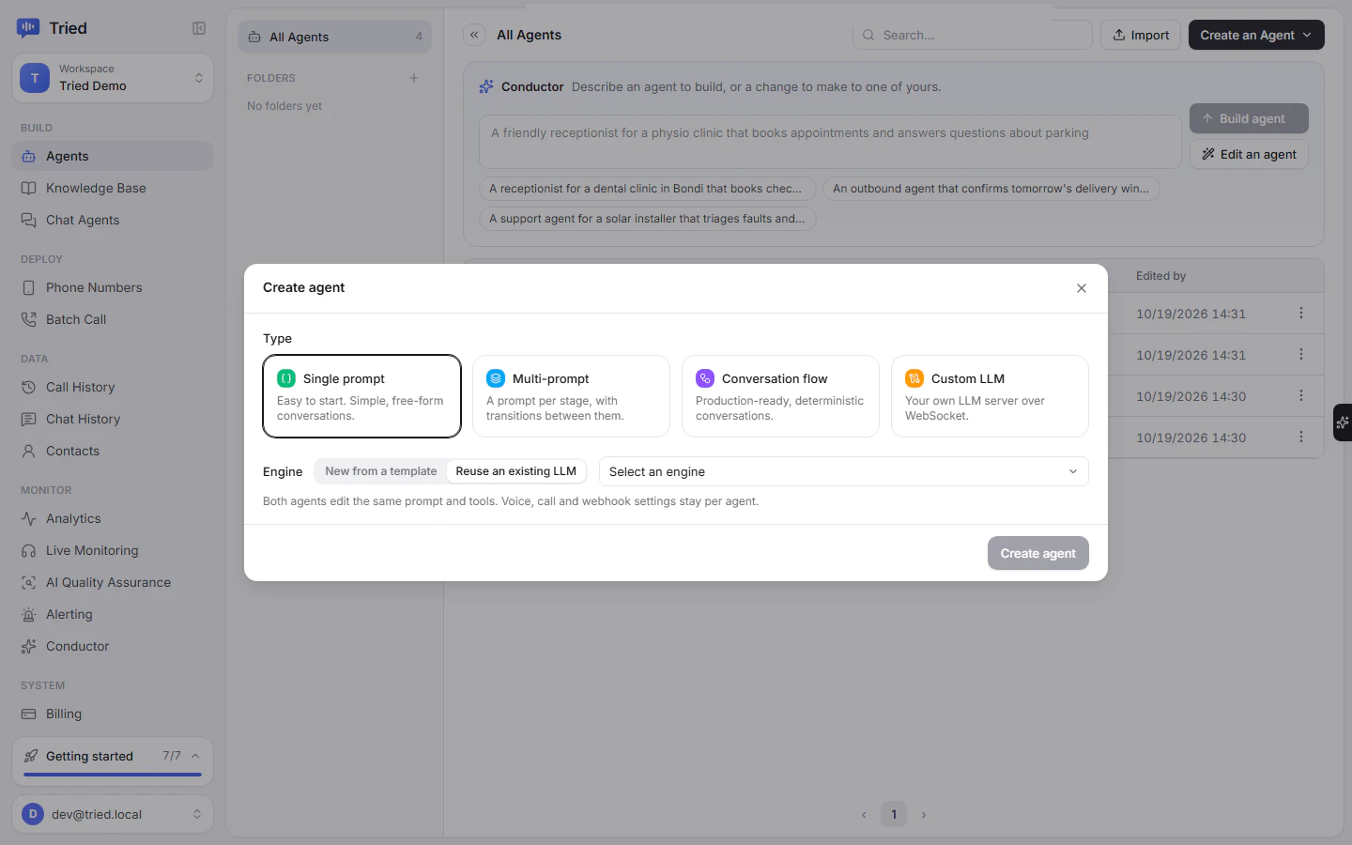Open AI Quality Assurance
This screenshot has height=845, width=1352.
113,582
